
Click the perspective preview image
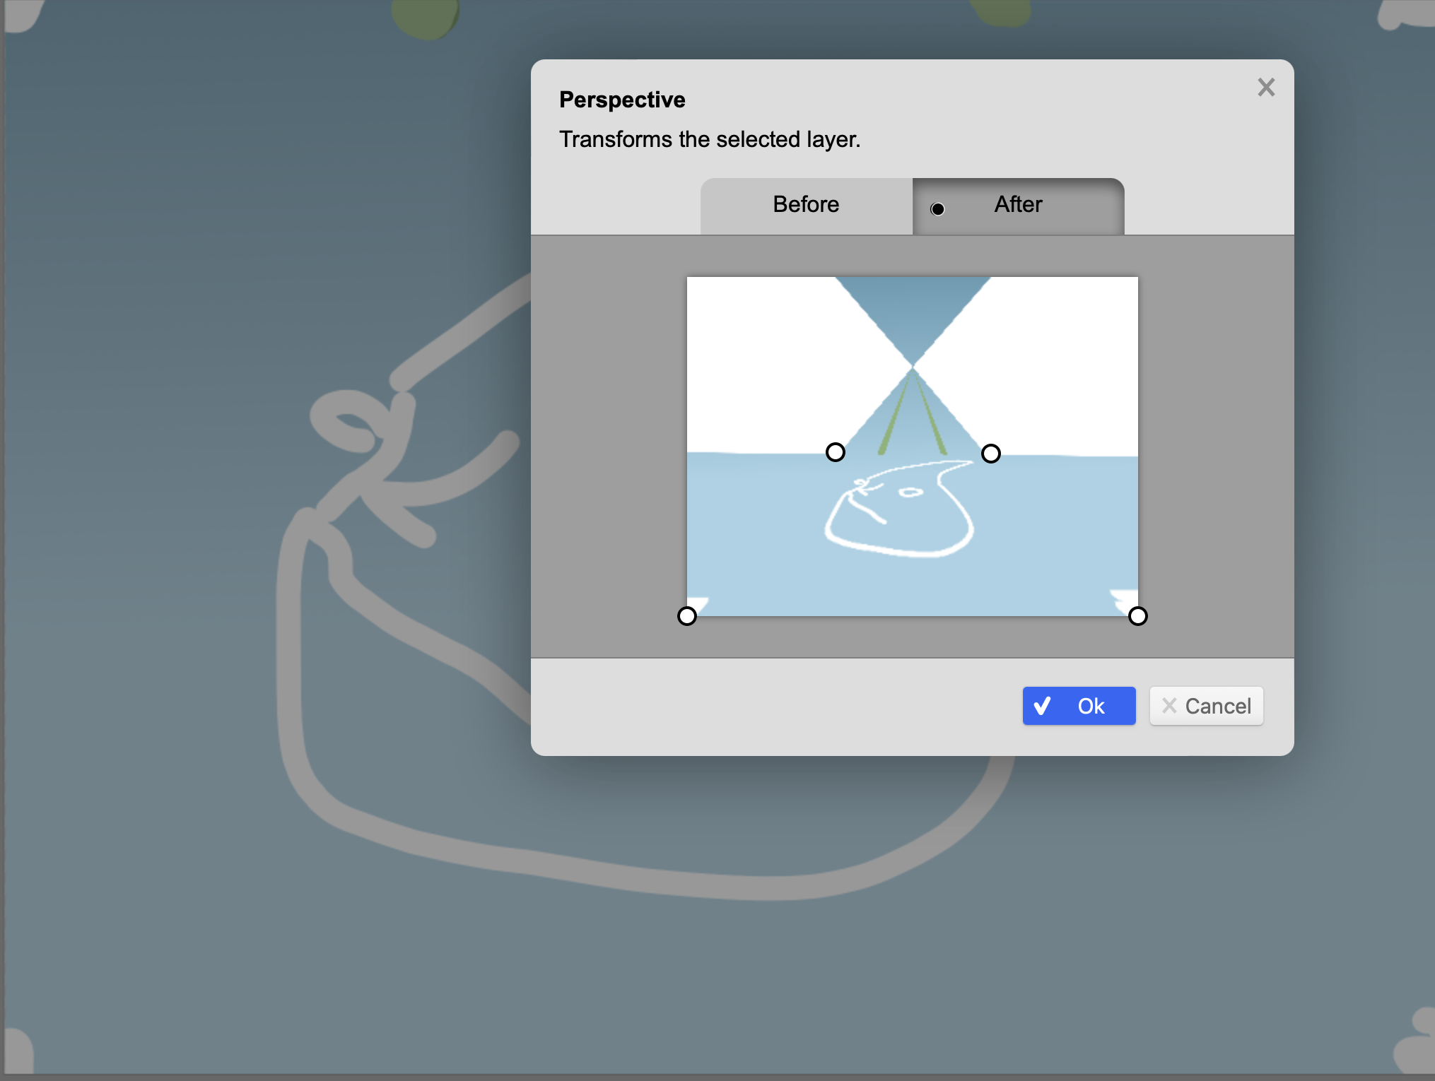pos(913,447)
